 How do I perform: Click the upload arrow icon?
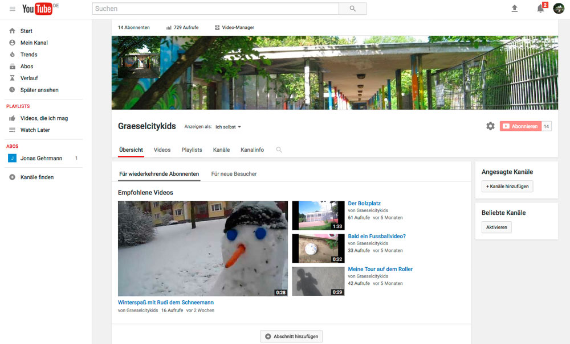click(514, 9)
